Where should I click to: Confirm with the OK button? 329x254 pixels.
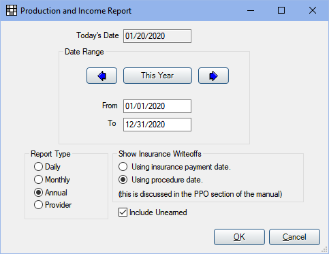click(239, 237)
